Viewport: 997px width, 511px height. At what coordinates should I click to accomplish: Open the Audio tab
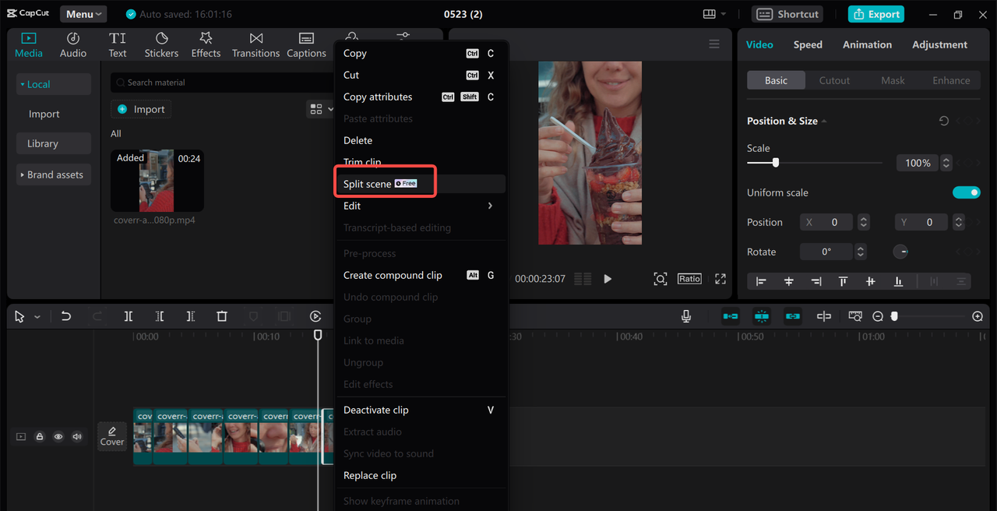point(73,45)
